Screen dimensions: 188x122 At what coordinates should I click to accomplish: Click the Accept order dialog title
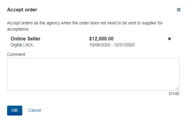coord(22,10)
